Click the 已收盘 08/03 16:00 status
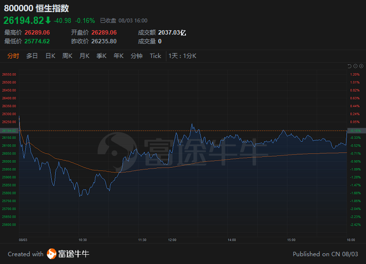 124,21
